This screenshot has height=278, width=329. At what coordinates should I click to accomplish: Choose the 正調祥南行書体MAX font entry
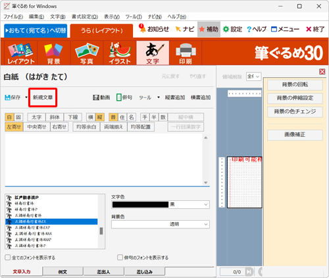[51, 234]
